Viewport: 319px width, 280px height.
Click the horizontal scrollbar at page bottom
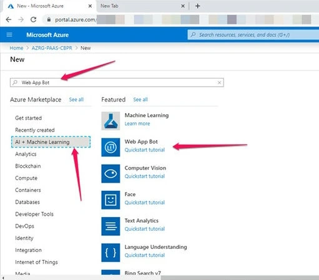(x=240, y=278)
